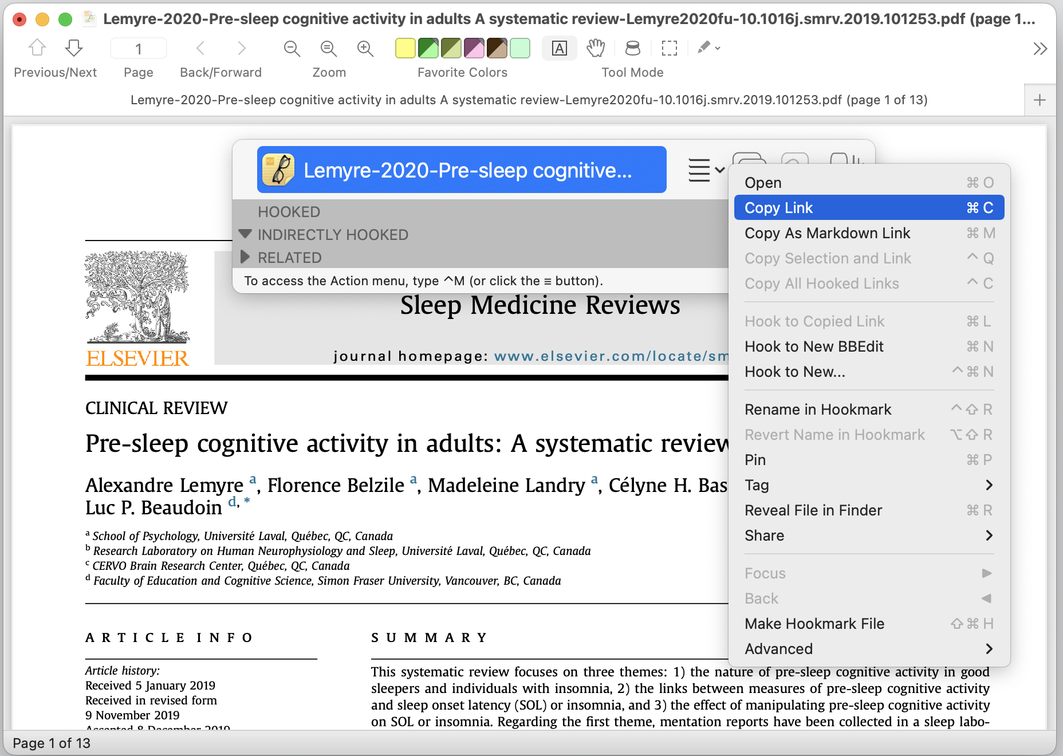Pick the green favorite color
The width and height of the screenshot is (1063, 756).
428,48
